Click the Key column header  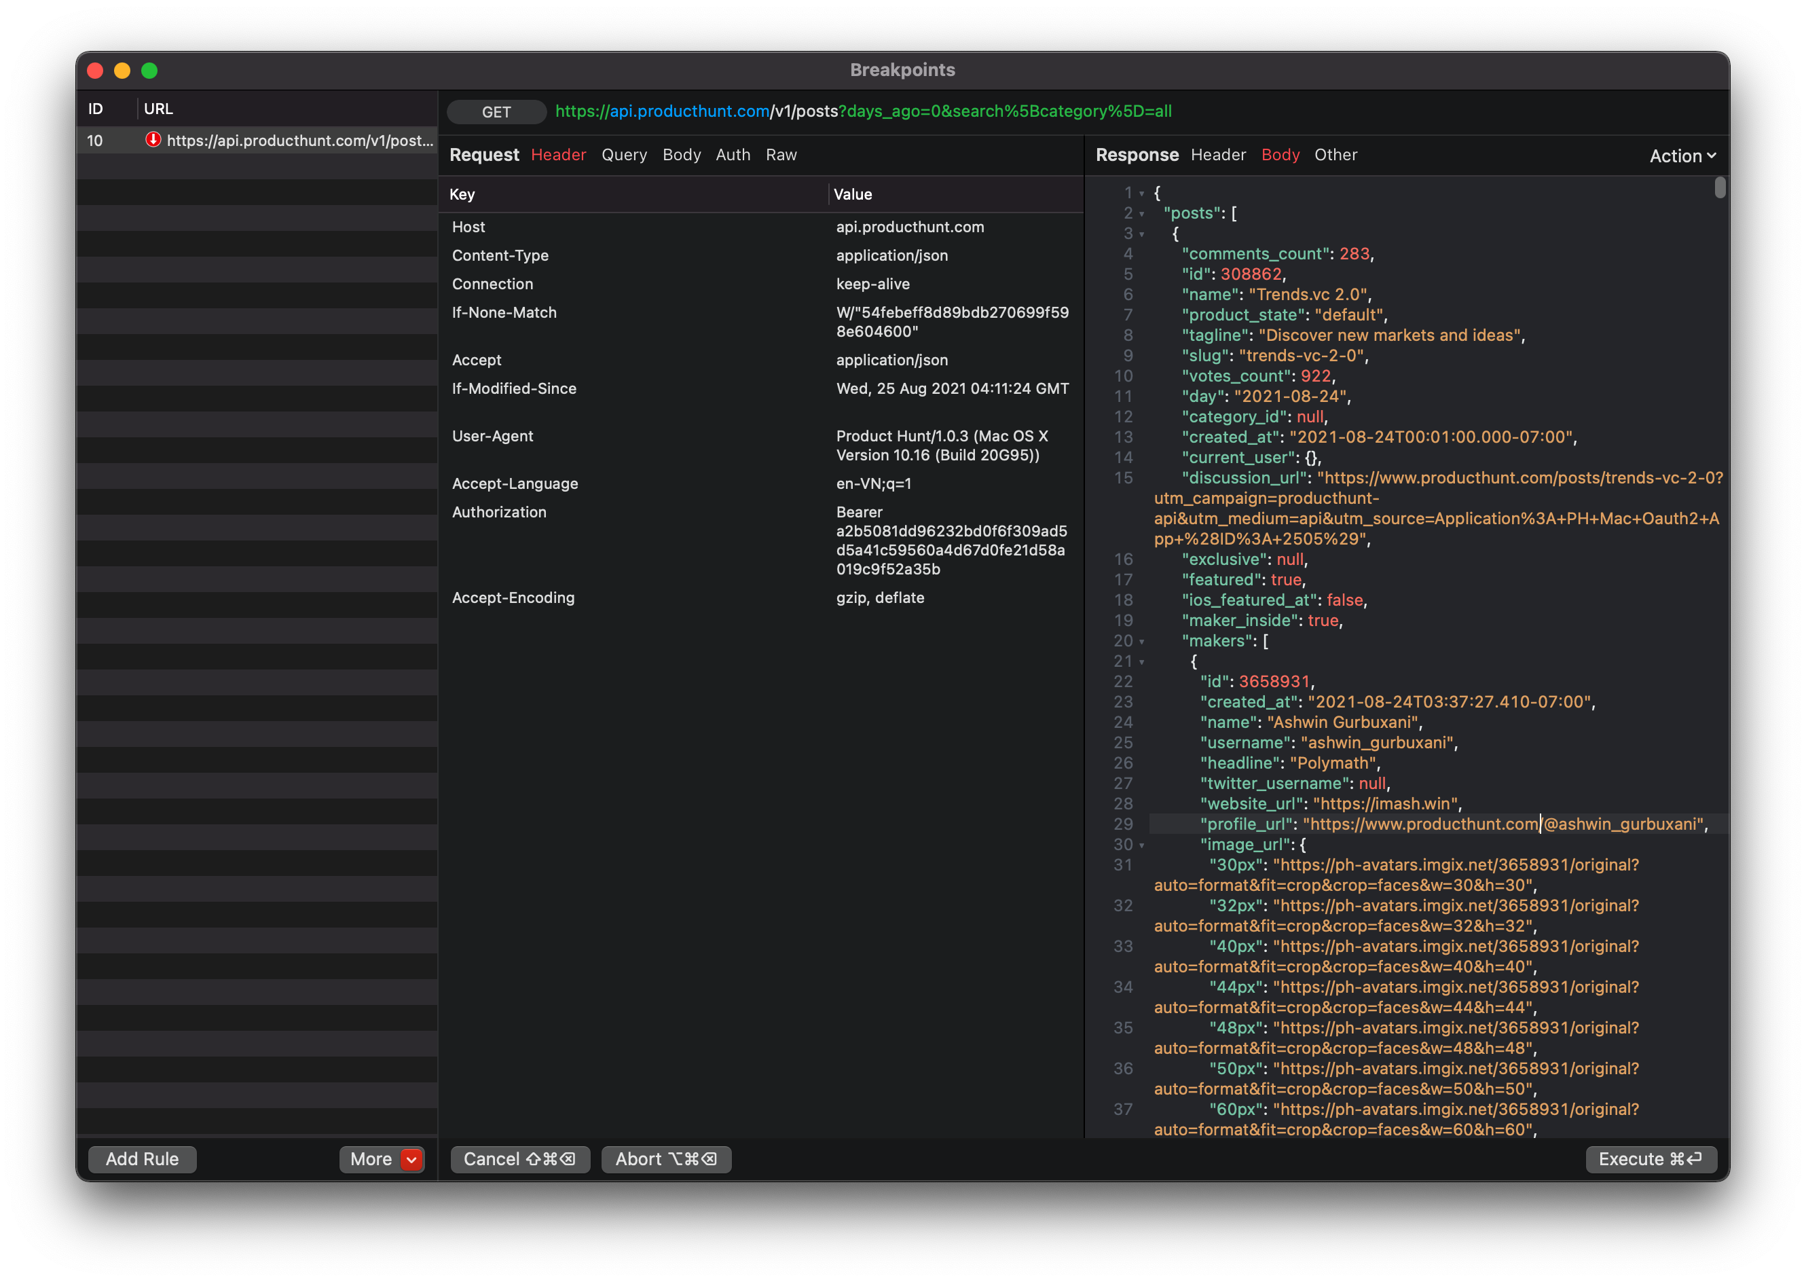click(462, 194)
